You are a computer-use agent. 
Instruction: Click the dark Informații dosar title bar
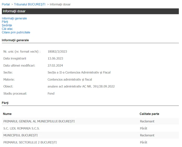tap(90, 11)
